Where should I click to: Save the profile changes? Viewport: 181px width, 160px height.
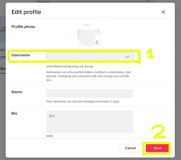click(x=157, y=148)
